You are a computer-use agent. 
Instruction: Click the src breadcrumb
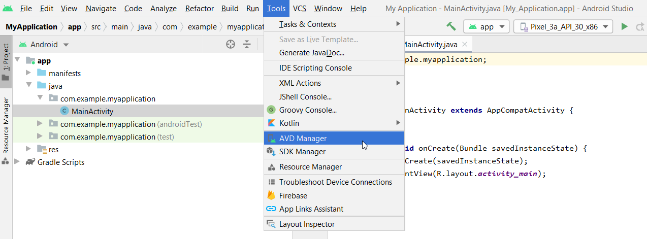pyautogui.click(x=96, y=27)
